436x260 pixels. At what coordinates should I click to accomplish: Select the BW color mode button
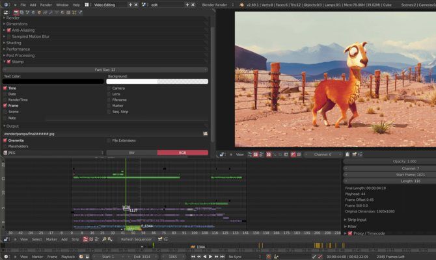coord(131,153)
